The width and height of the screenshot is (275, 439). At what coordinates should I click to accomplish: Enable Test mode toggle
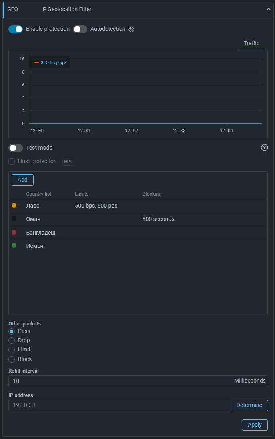click(16, 148)
